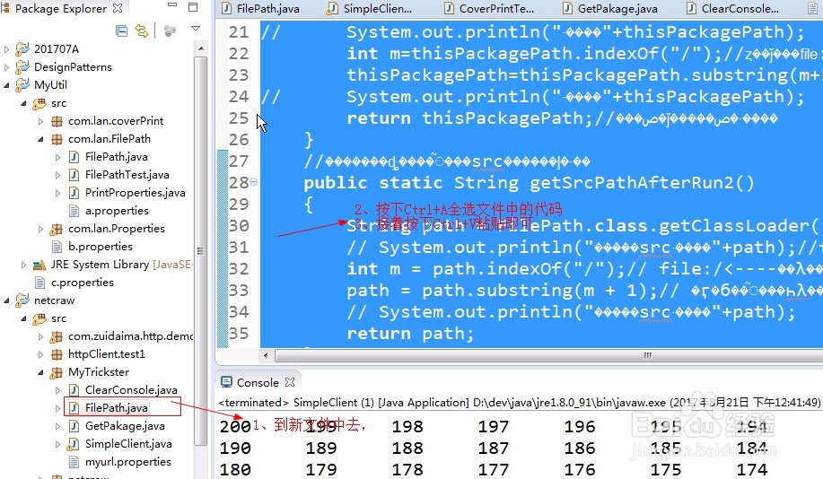This screenshot has height=479, width=823.
Task: Select PrintProperties.java file
Action: (x=135, y=193)
